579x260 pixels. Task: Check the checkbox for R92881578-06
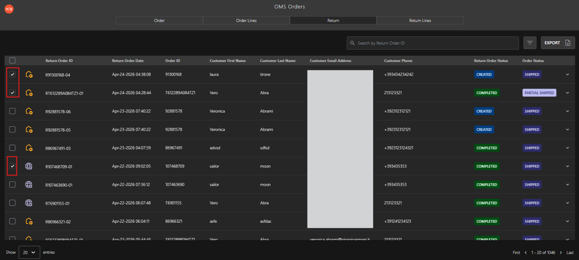click(12, 111)
